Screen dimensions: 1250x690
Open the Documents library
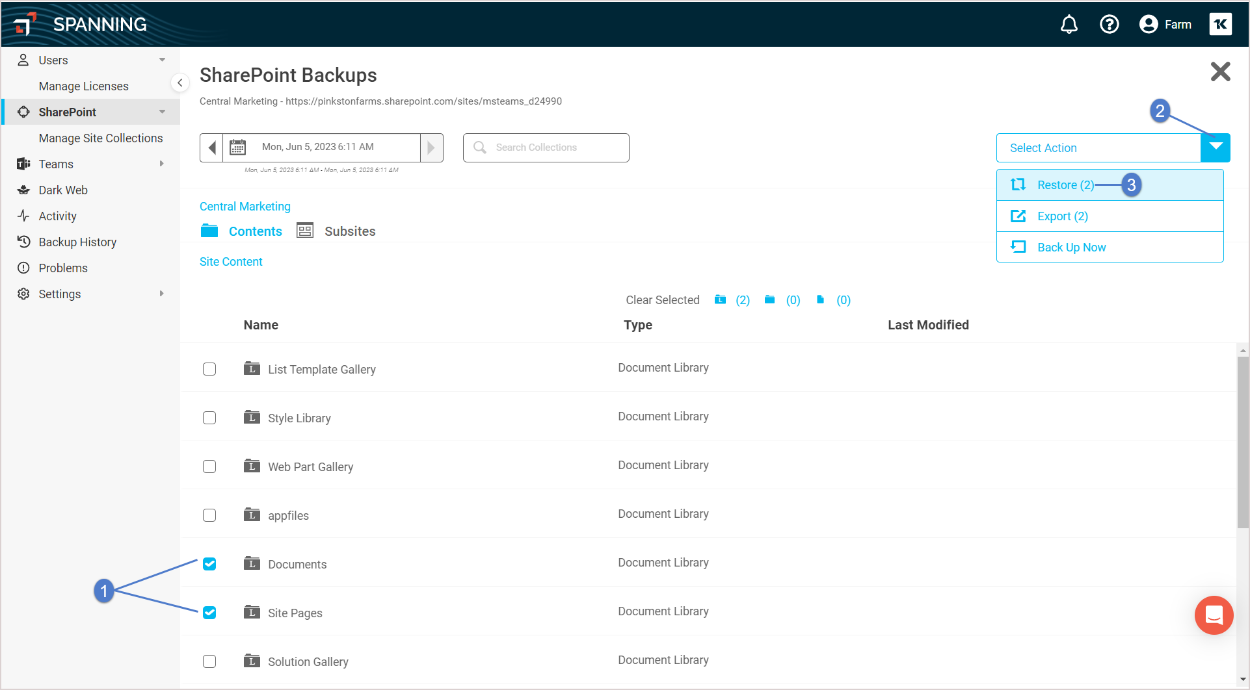[297, 564]
